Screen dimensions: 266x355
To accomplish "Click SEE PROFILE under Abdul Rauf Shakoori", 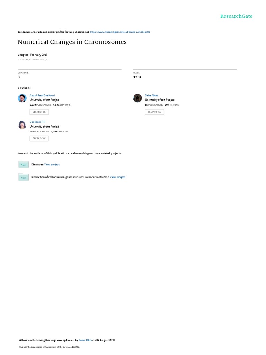I will [39, 112].
